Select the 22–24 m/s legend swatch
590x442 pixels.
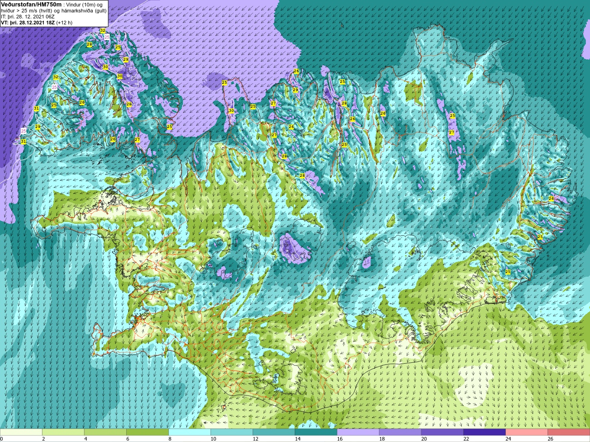(485, 432)
